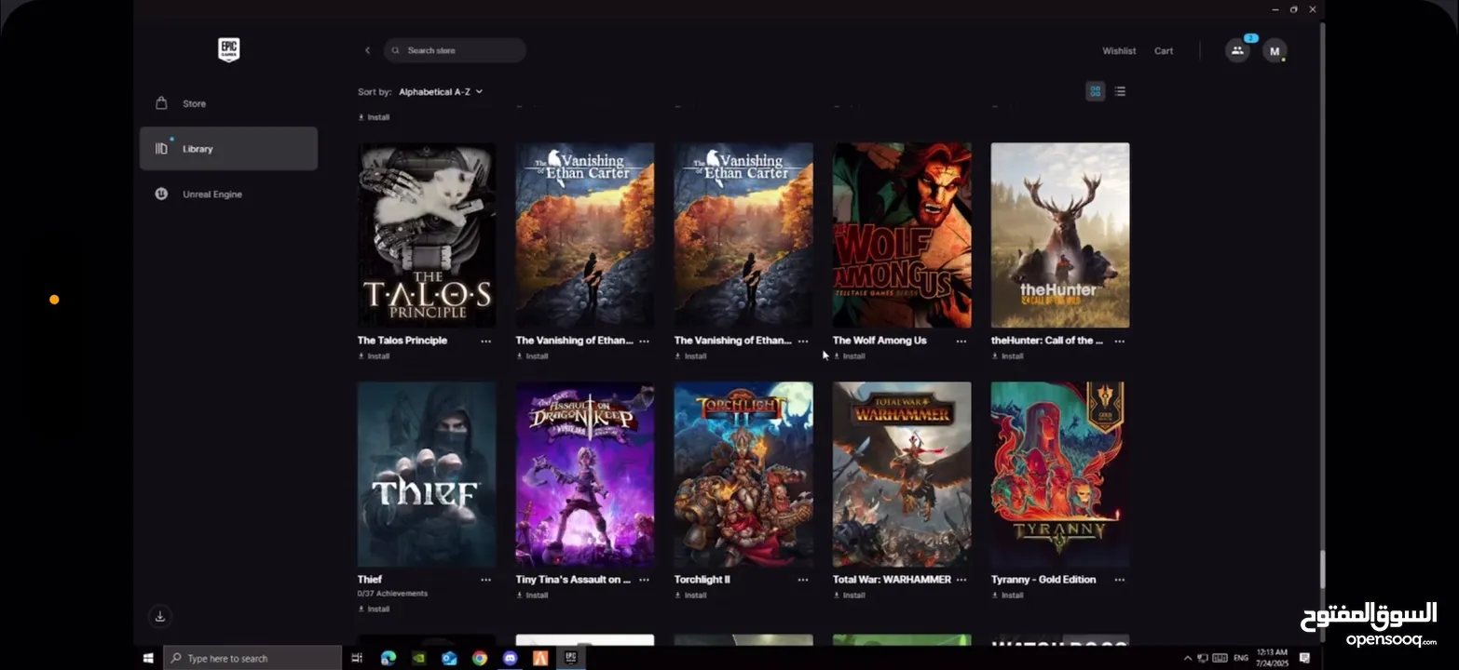Open the orange app icon on taskbar

point(540,658)
